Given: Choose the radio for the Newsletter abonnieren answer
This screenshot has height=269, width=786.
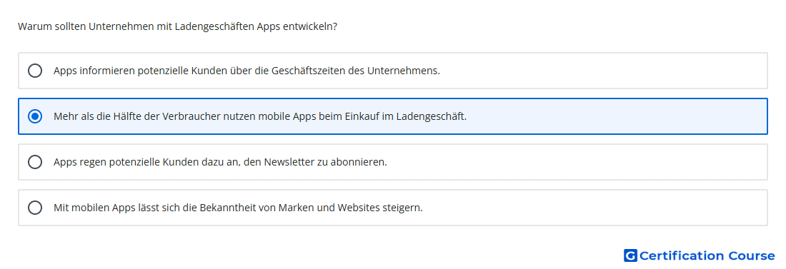Looking at the screenshot, I should coord(34,162).
